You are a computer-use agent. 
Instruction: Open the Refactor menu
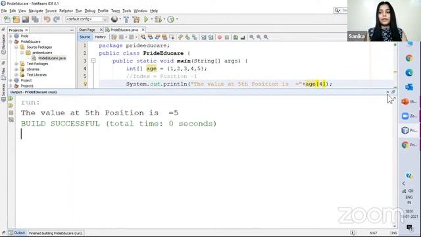(66, 11)
